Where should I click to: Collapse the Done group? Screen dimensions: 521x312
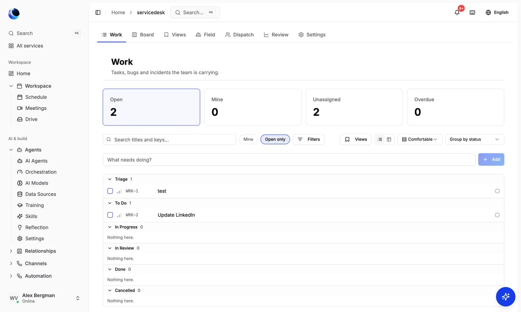coord(110,269)
